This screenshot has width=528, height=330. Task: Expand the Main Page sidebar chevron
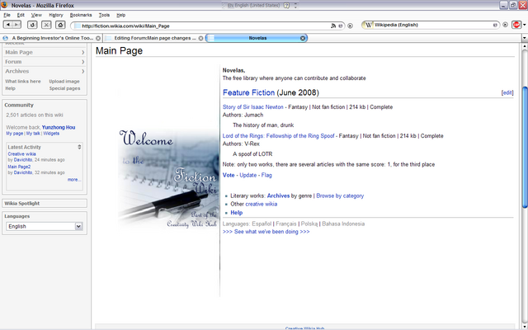click(x=82, y=52)
